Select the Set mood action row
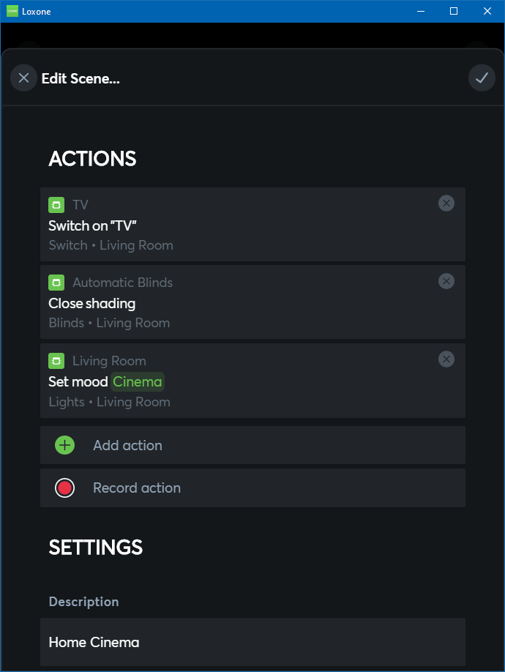The image size is (505, 672). pyautogui.click(x=293, y=382)
